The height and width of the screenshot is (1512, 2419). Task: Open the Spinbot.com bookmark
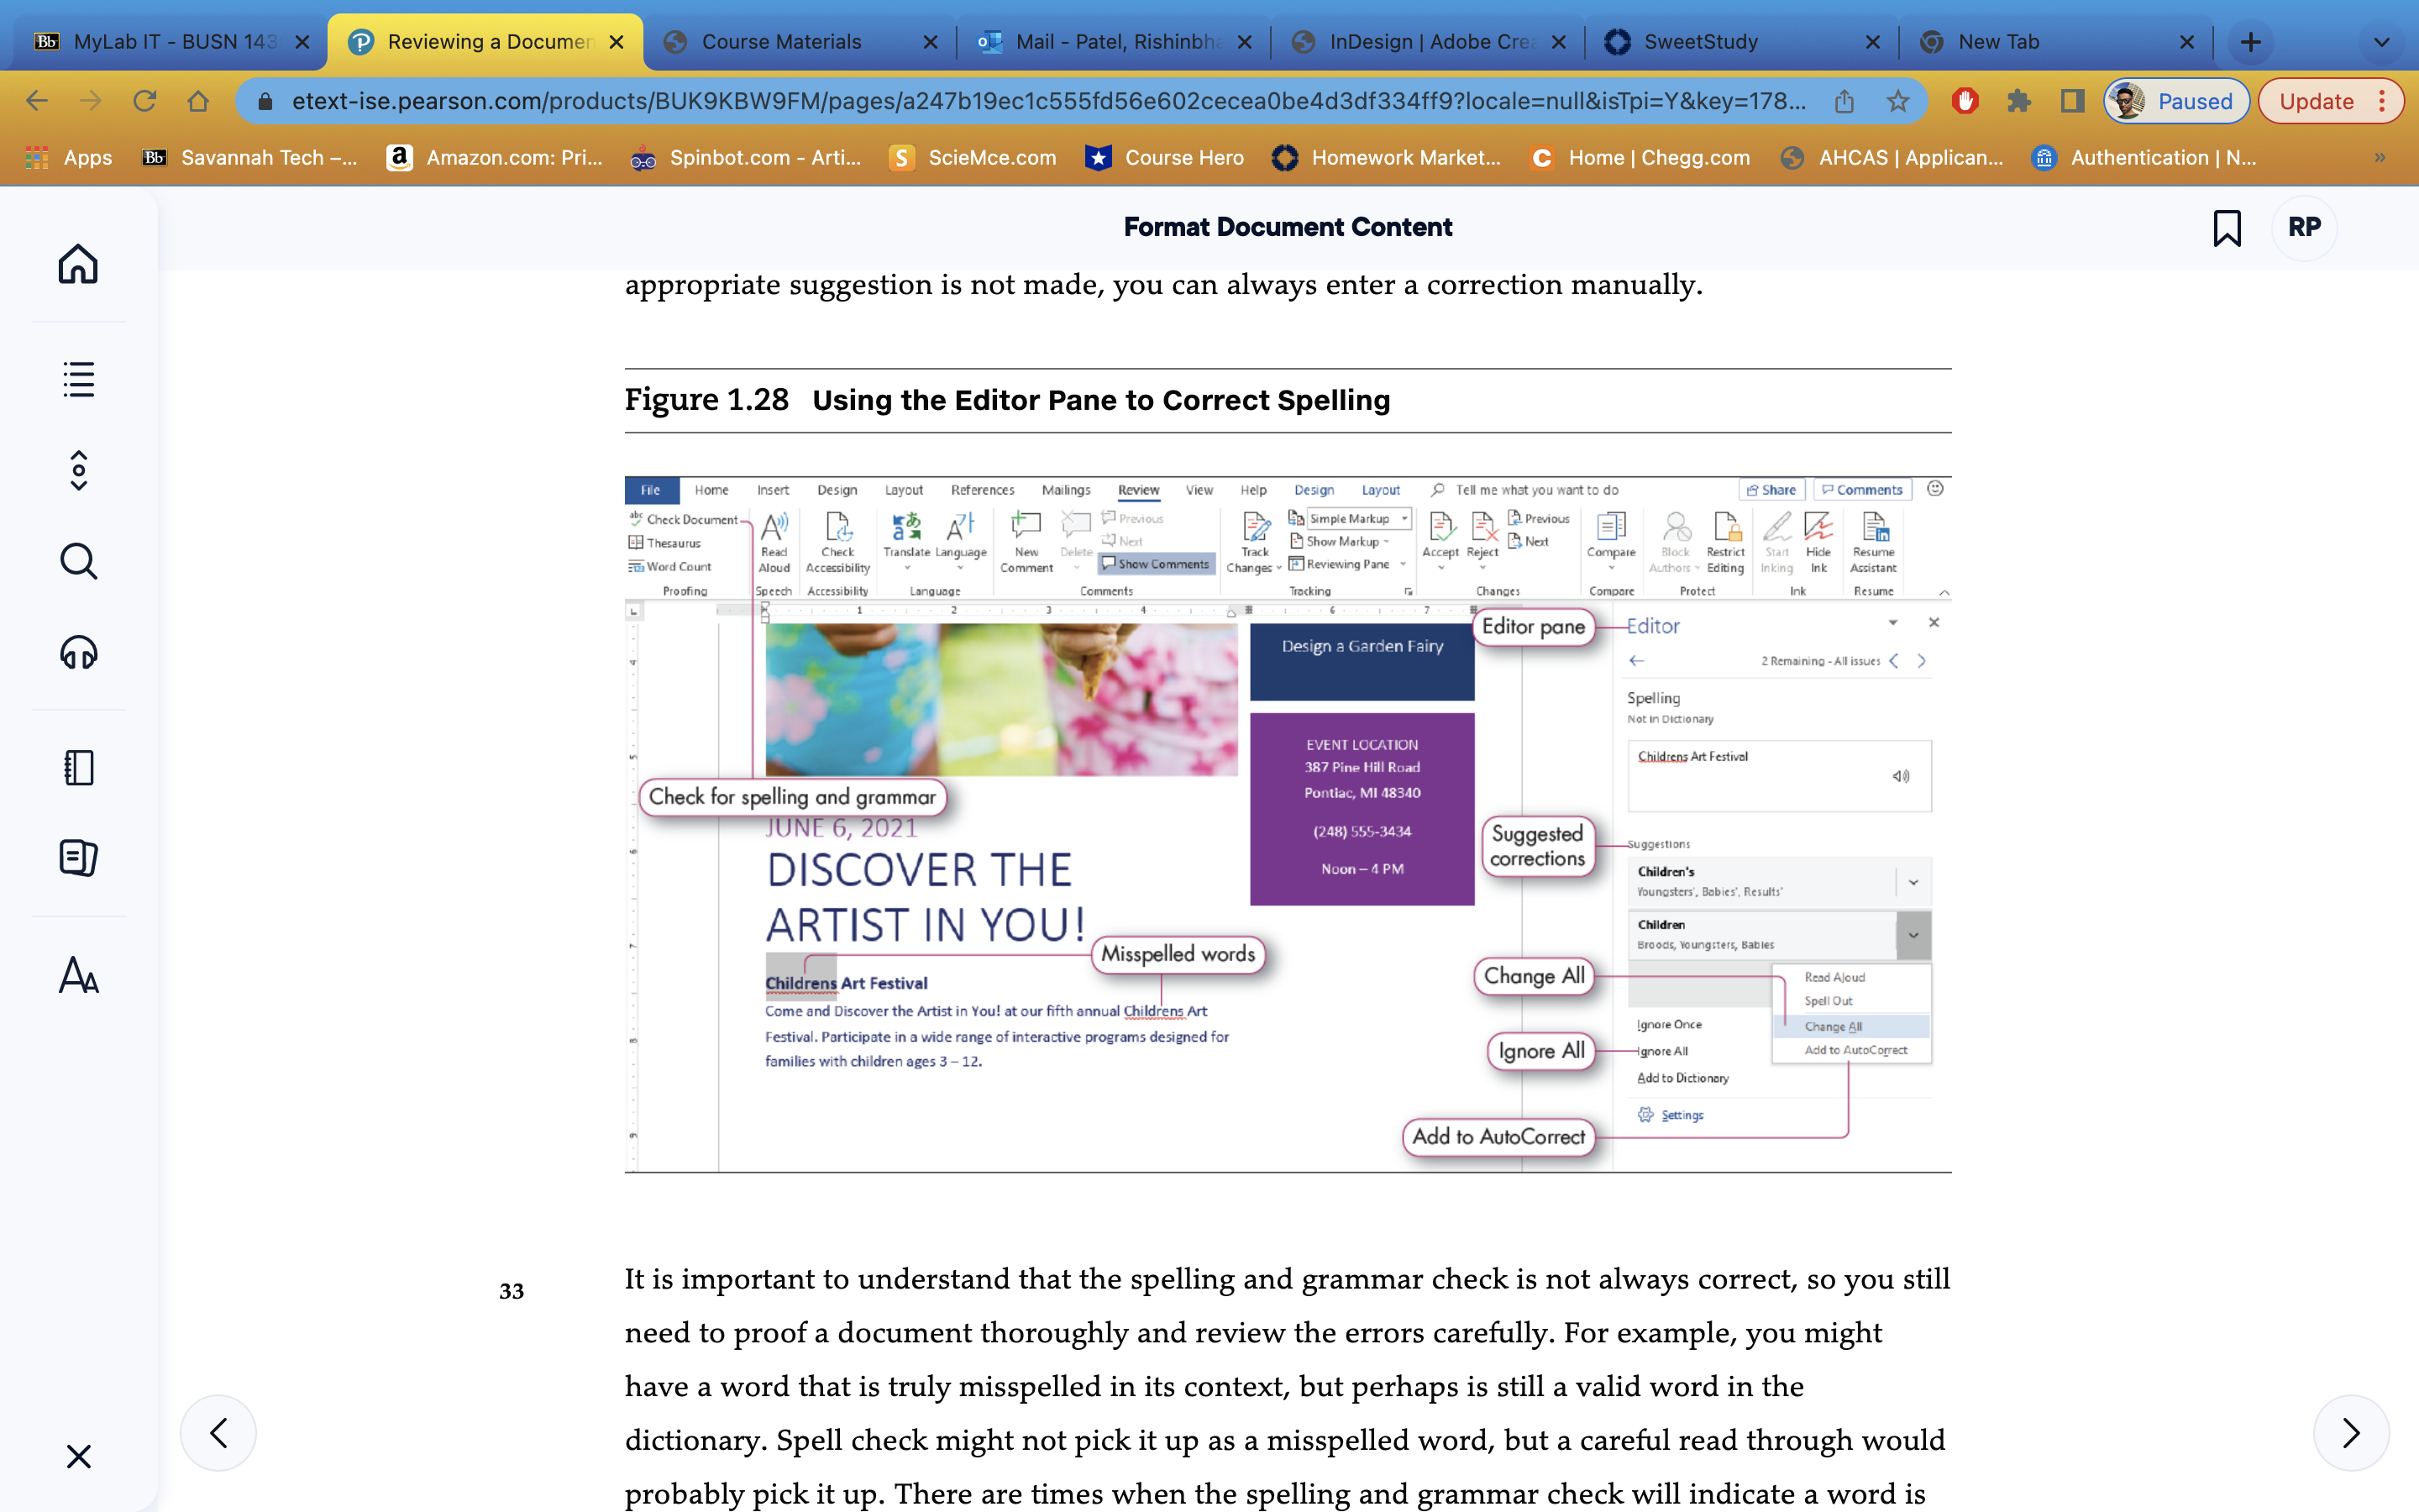coord(746,158)
